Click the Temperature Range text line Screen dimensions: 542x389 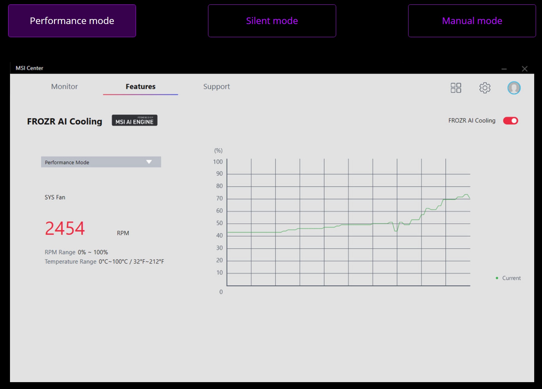click(104, 261)
